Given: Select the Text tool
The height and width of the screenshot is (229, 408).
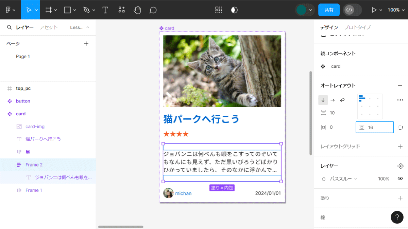Looking at the screenshot, I should point(105,10).
